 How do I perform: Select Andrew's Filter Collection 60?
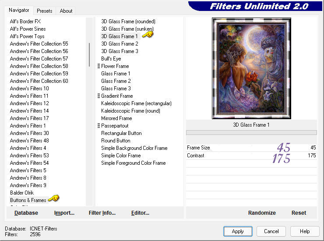point(39,81)
